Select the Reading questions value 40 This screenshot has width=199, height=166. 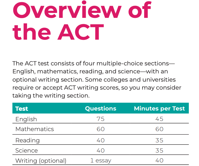tap(101, 140)
